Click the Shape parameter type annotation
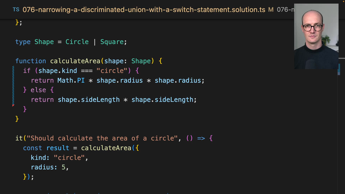Viewport: 345px width, 194px height. pyautogui.click(x=141, y=61)
